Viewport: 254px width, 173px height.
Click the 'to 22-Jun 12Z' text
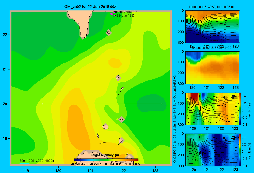(x=123, y=16)
